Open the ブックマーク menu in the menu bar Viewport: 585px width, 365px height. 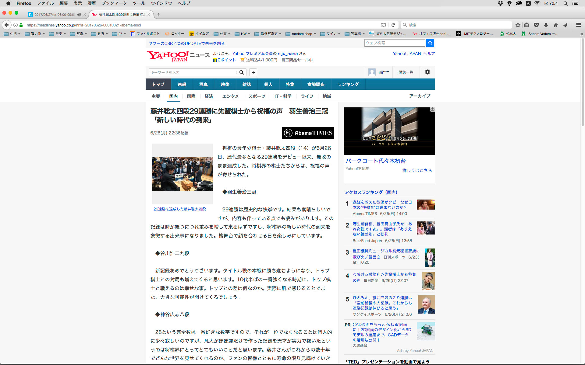tap(114, 3)
